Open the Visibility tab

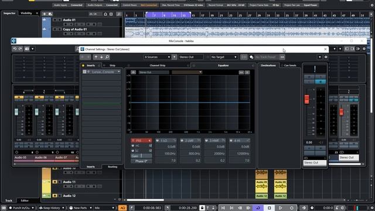(26, 13)
